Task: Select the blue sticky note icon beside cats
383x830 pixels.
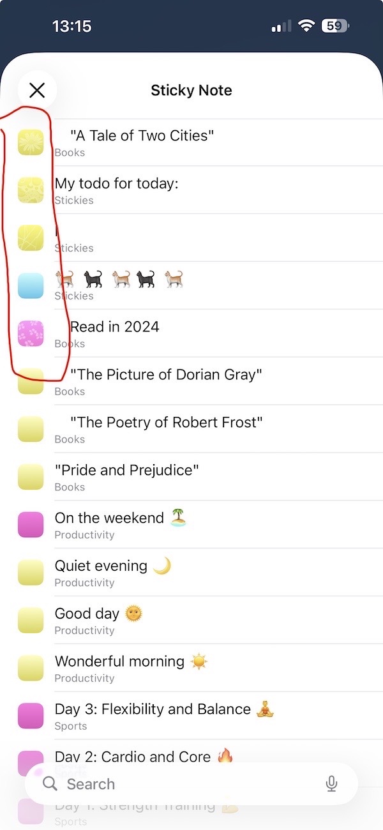Action: click(31, 286)
